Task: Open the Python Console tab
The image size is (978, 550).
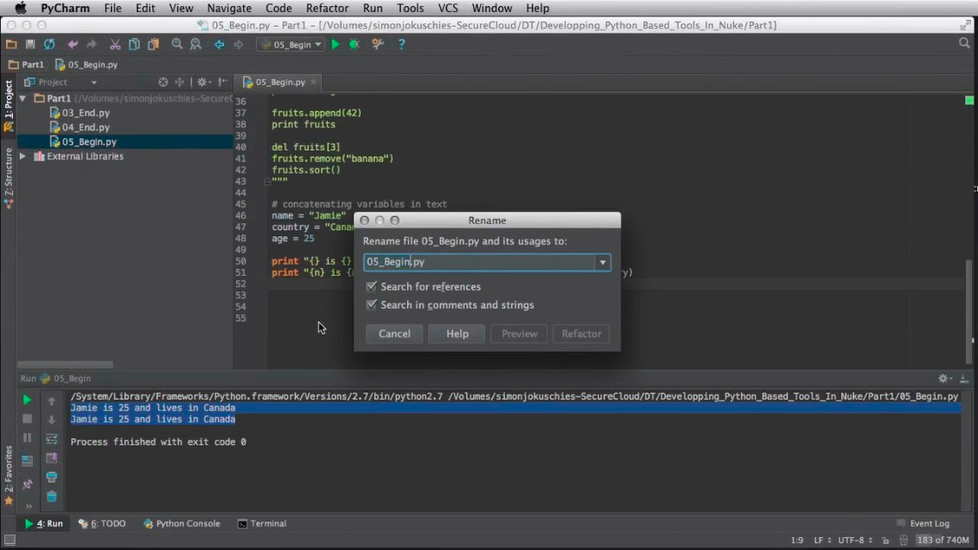Action: (182, 524)
